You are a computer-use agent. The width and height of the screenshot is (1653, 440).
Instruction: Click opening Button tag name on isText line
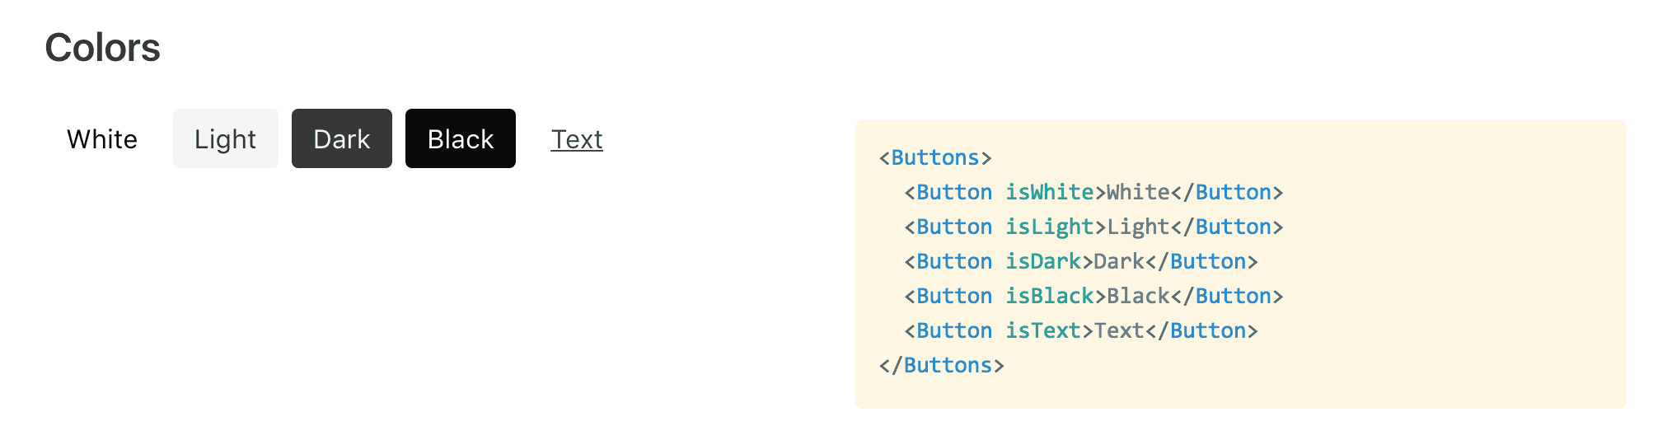pos(954,330)
